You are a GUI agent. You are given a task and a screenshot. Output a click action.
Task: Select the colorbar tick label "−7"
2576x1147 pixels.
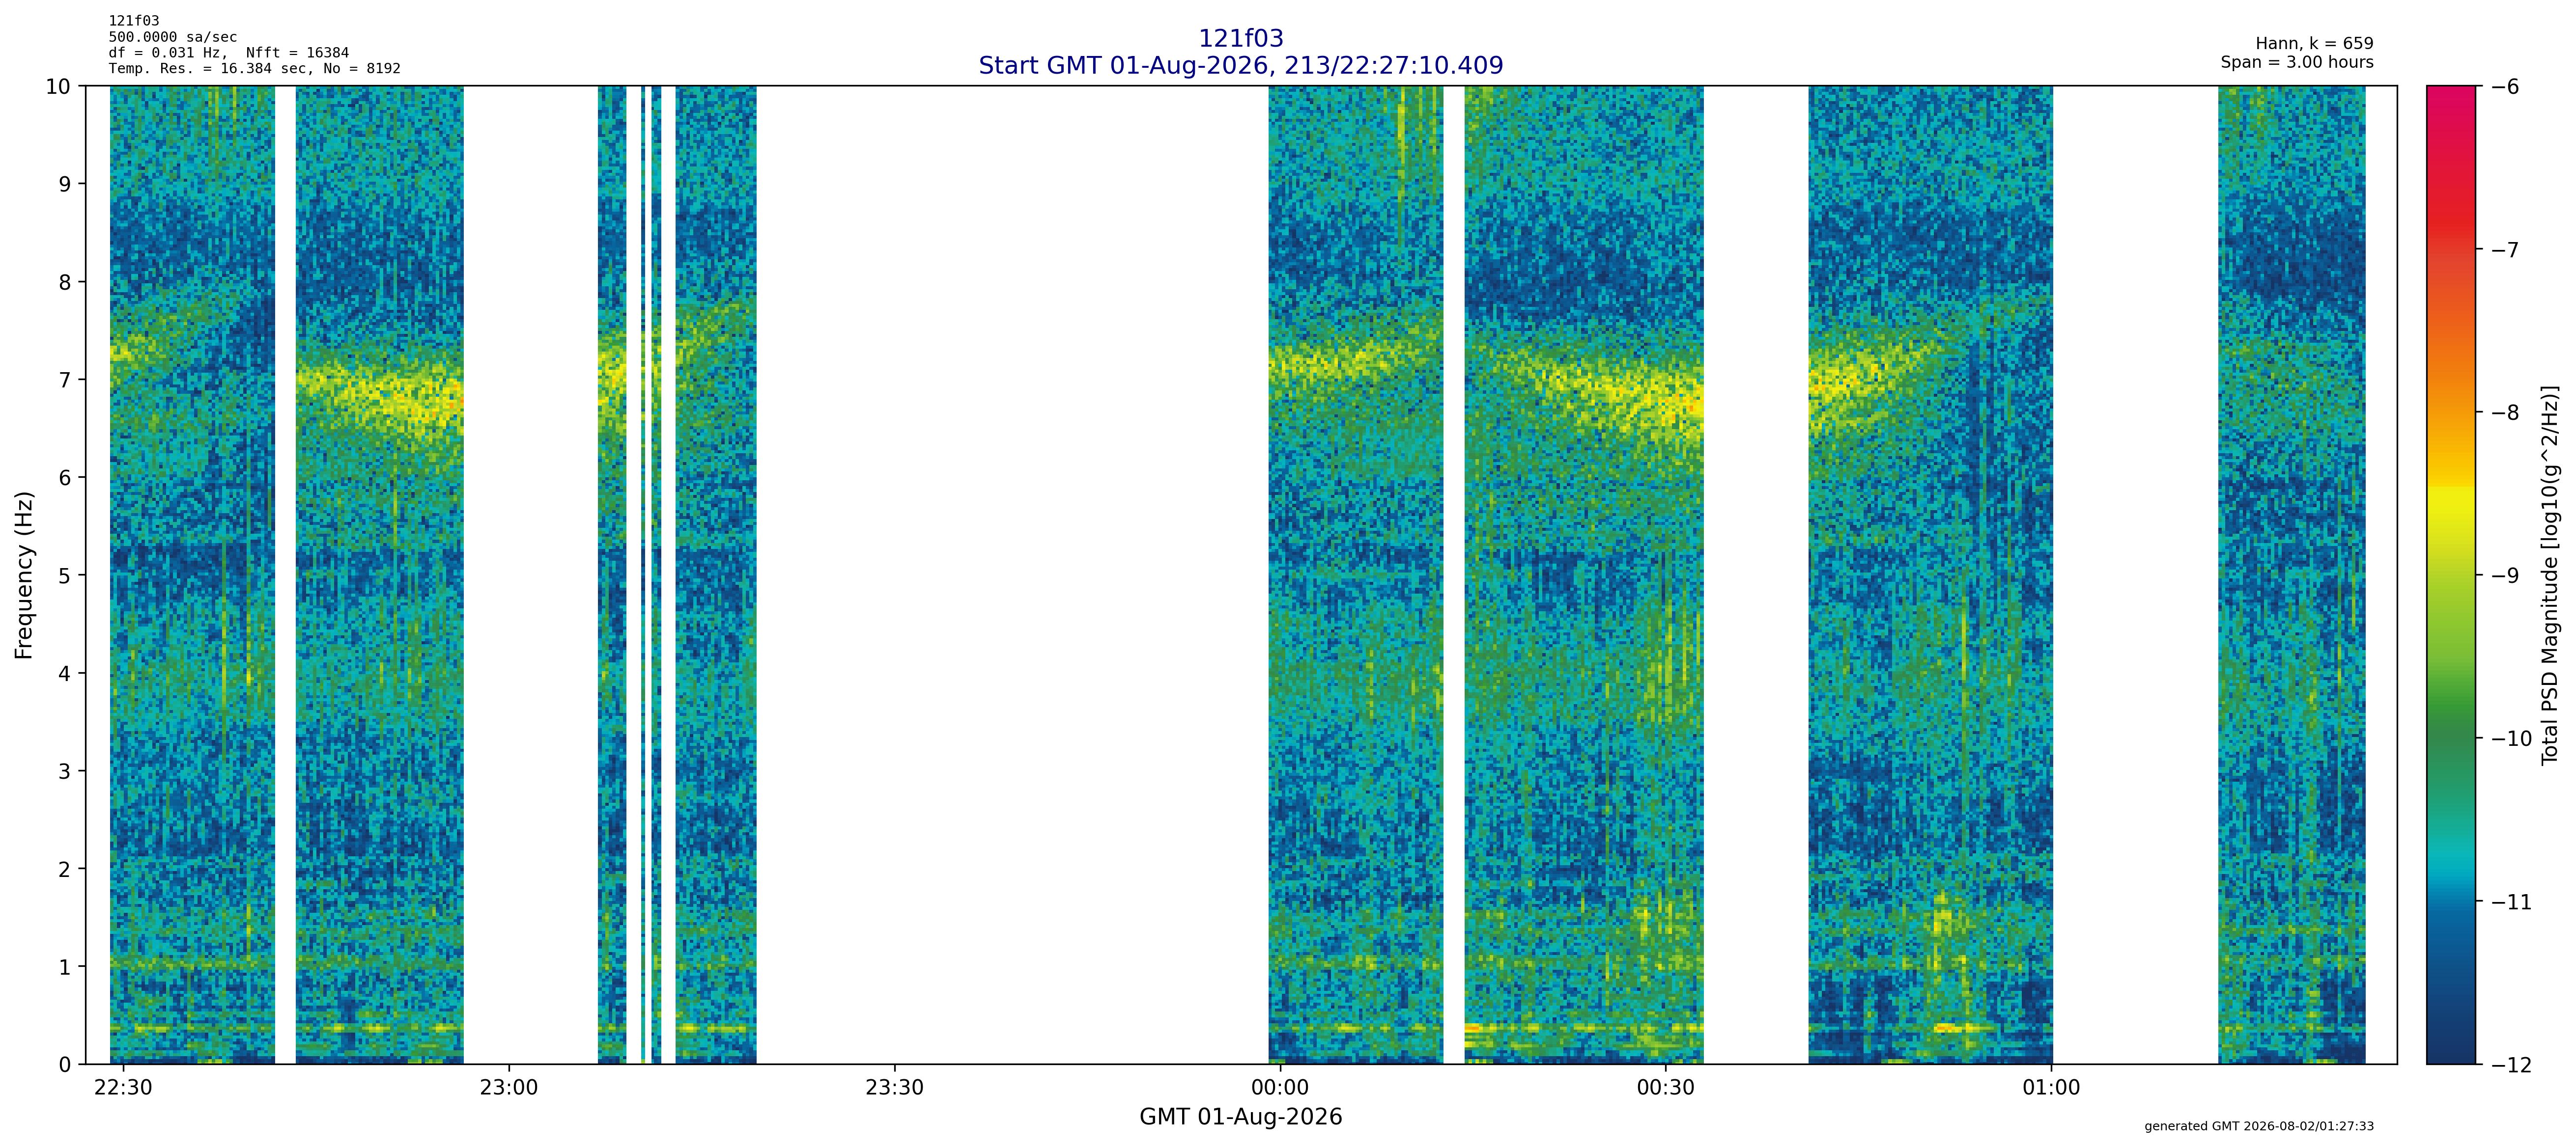pyautogui.click(x=2503, y=250)
